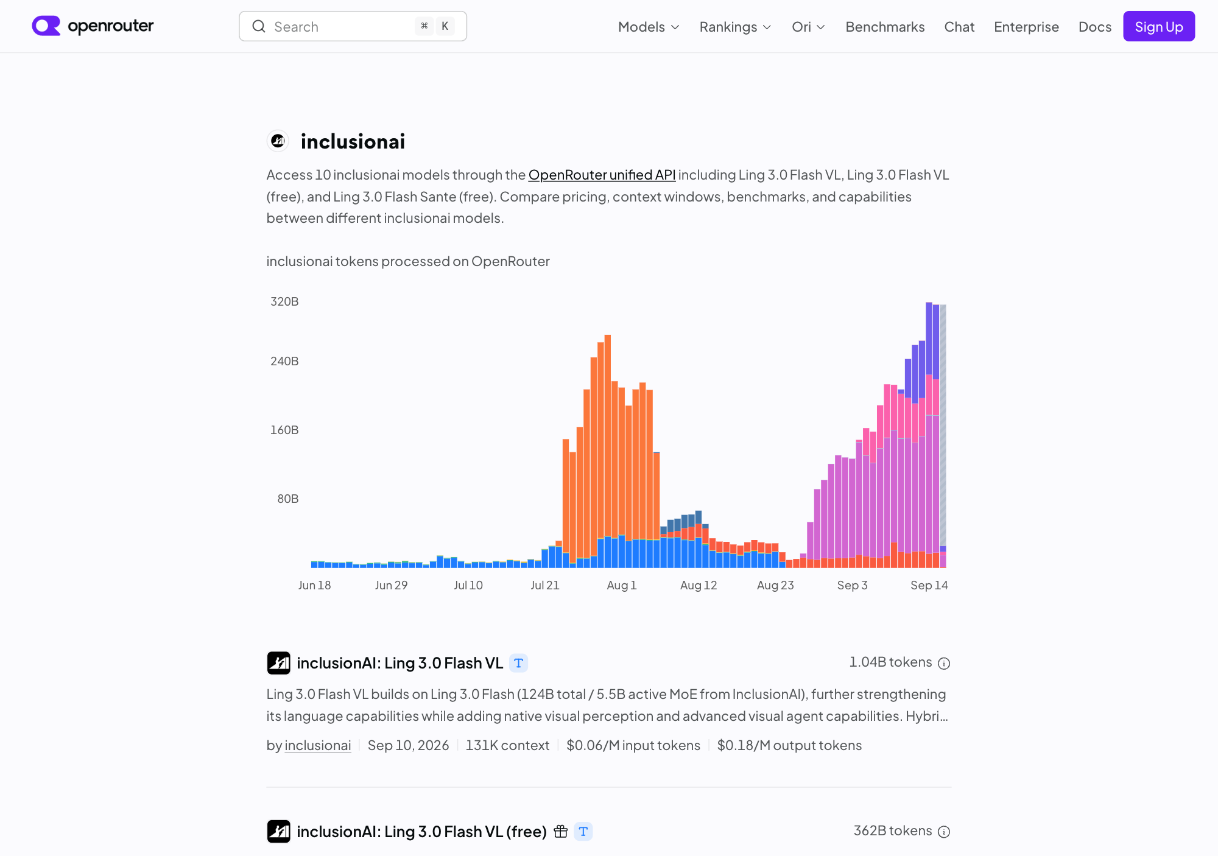This screenshot has width=1218, height=856.
Task: Click the inclusionai provider avatar icon
Action: (278, 141)
